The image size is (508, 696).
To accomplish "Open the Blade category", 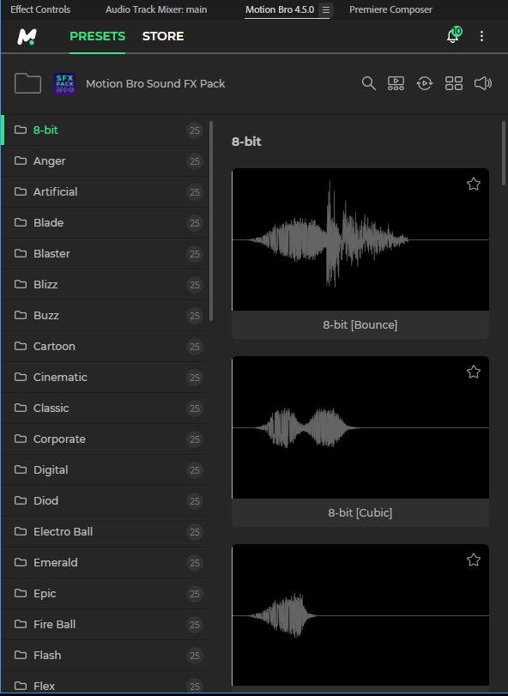I will pos(105,222).
